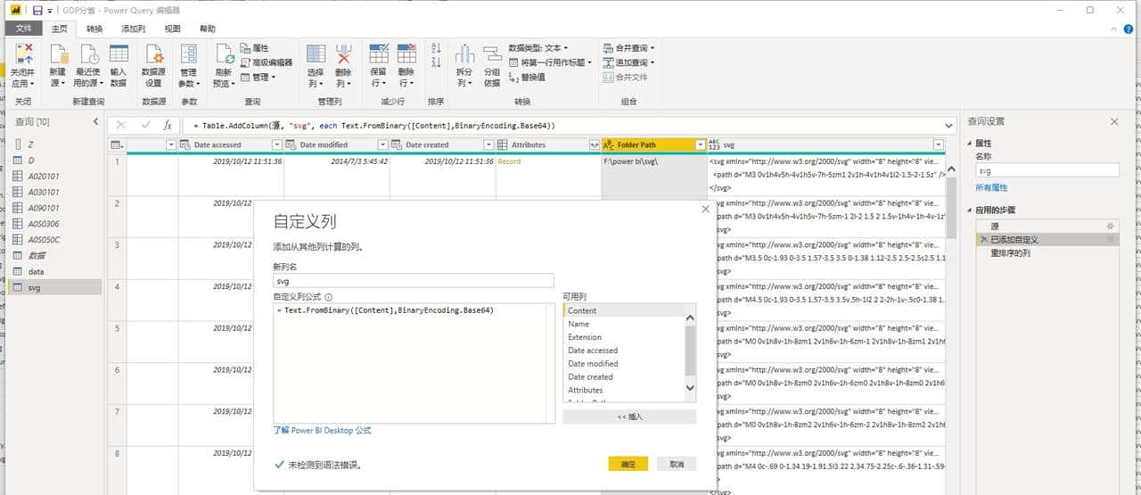Image resolution: width=1141 pixels, height=495 pixels.
Task: Open the File (文件) tab
Action: coord(23,29)
